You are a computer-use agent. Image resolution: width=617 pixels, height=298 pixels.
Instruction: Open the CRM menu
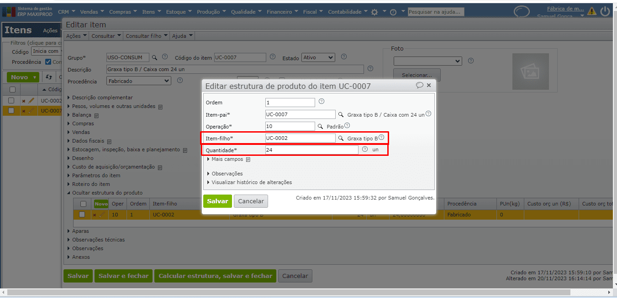click(x=67, y=12)
